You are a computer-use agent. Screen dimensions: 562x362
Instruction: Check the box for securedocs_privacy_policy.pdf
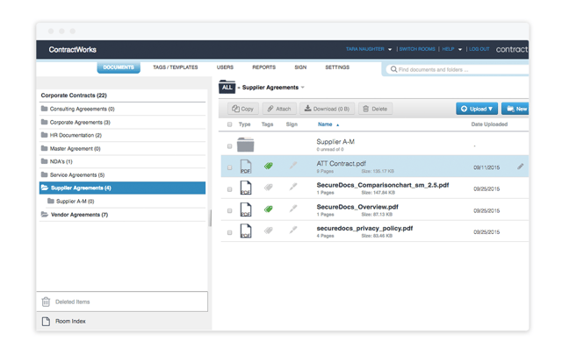point(230,232)
